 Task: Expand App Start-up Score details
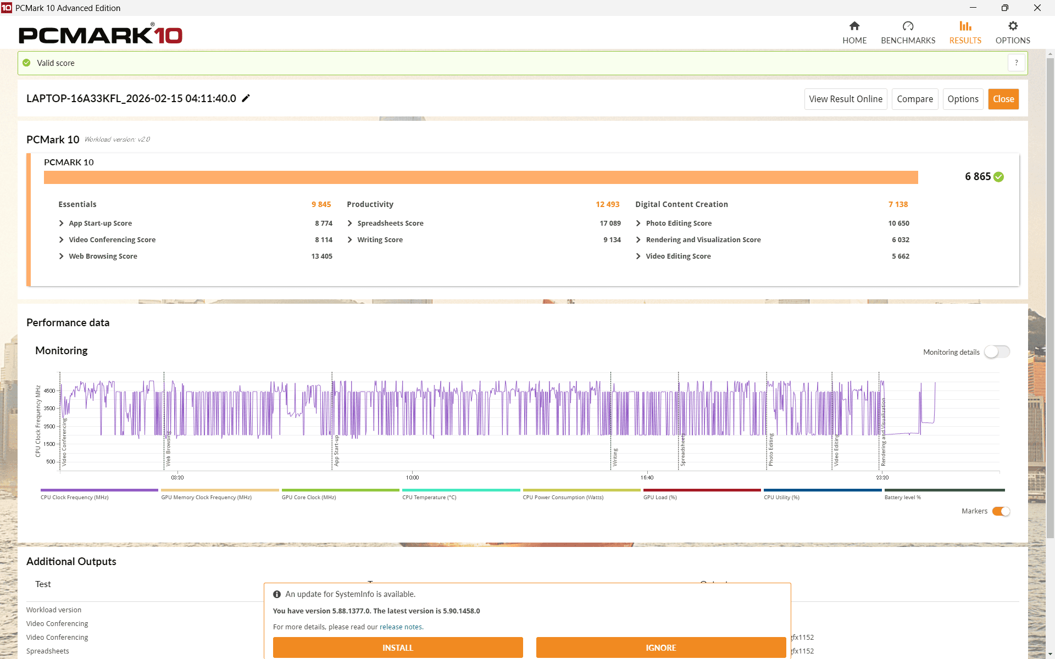[x=62, y=224]
